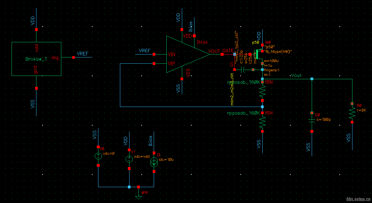The height and width of the screenshot is (203, 372).
Task: Select the V0 vdc=0 voltage source
Action: 98,156
